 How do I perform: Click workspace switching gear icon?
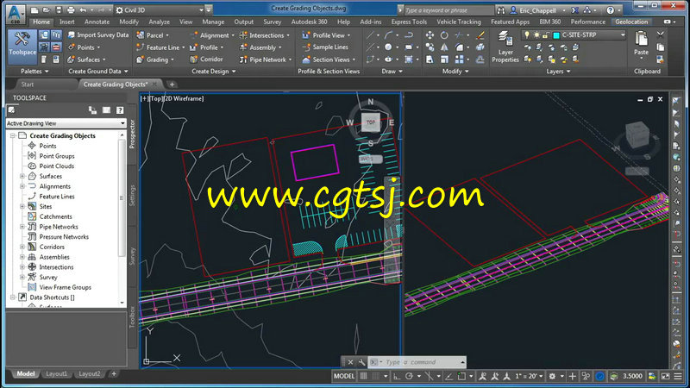552,376
